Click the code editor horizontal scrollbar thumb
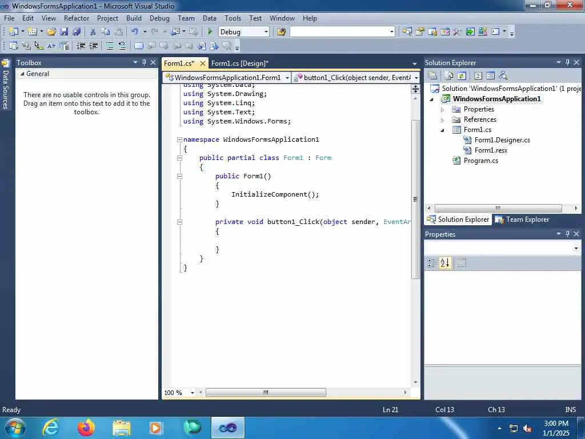Screen dimensions: 585x439 pyautogui.click(x=266, y=392)
